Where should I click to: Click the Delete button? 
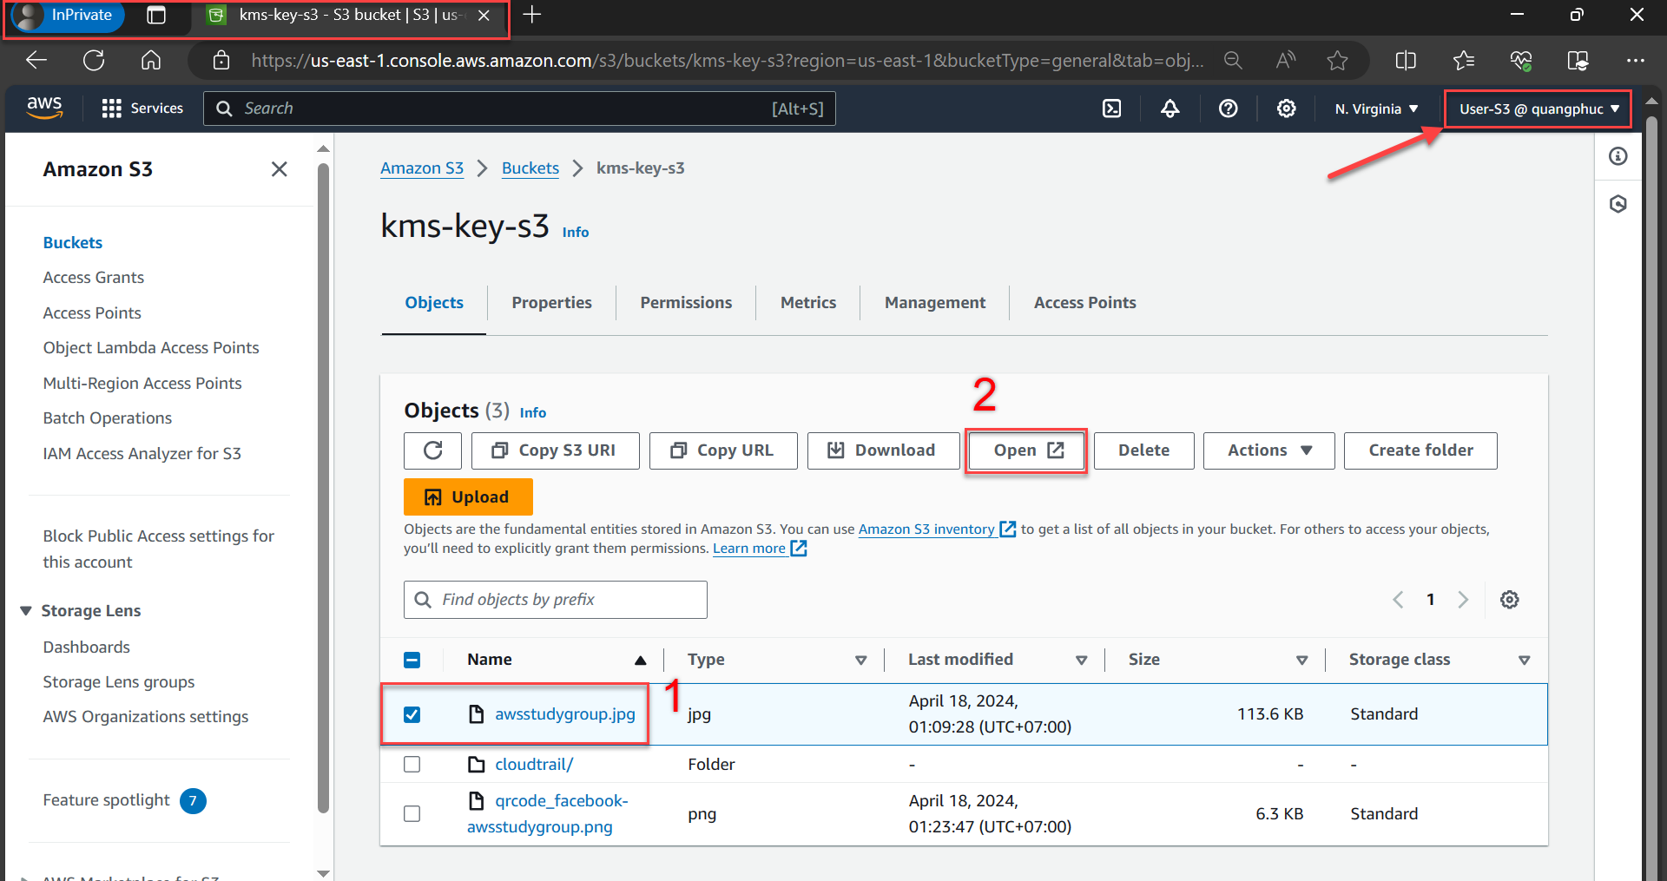1143,450
